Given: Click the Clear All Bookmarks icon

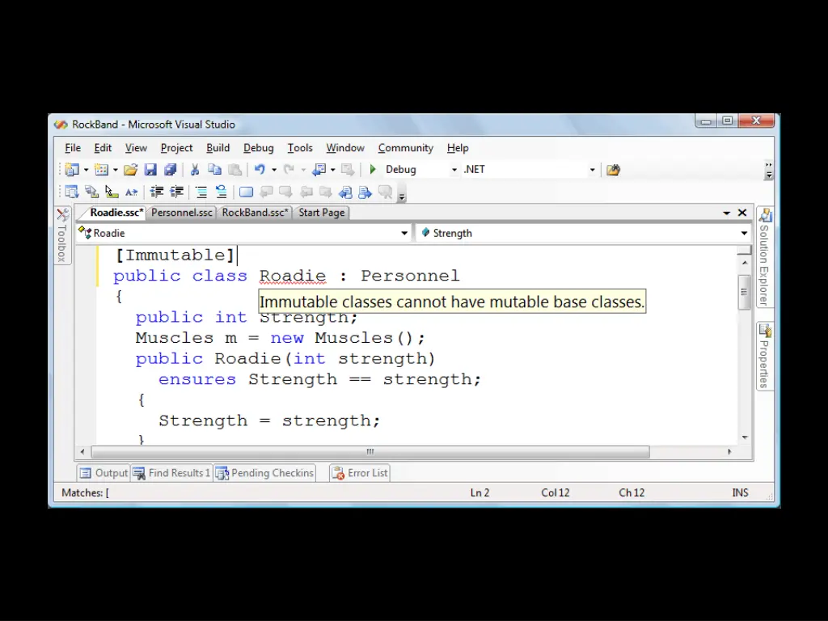Looking at the screenshot, I should pyautogui.click(x=385, y=192).
